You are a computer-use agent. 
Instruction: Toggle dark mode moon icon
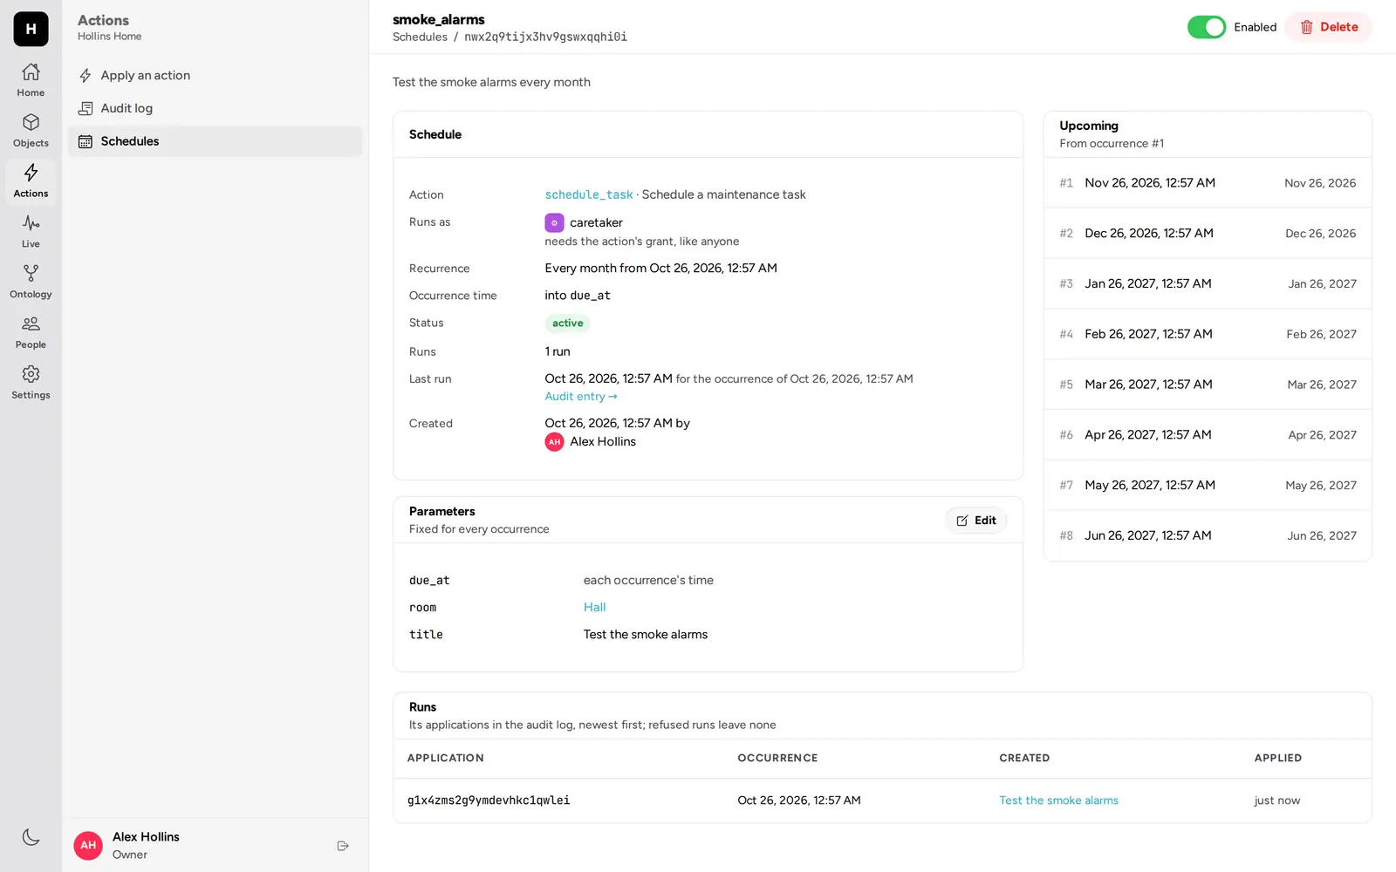31,837
